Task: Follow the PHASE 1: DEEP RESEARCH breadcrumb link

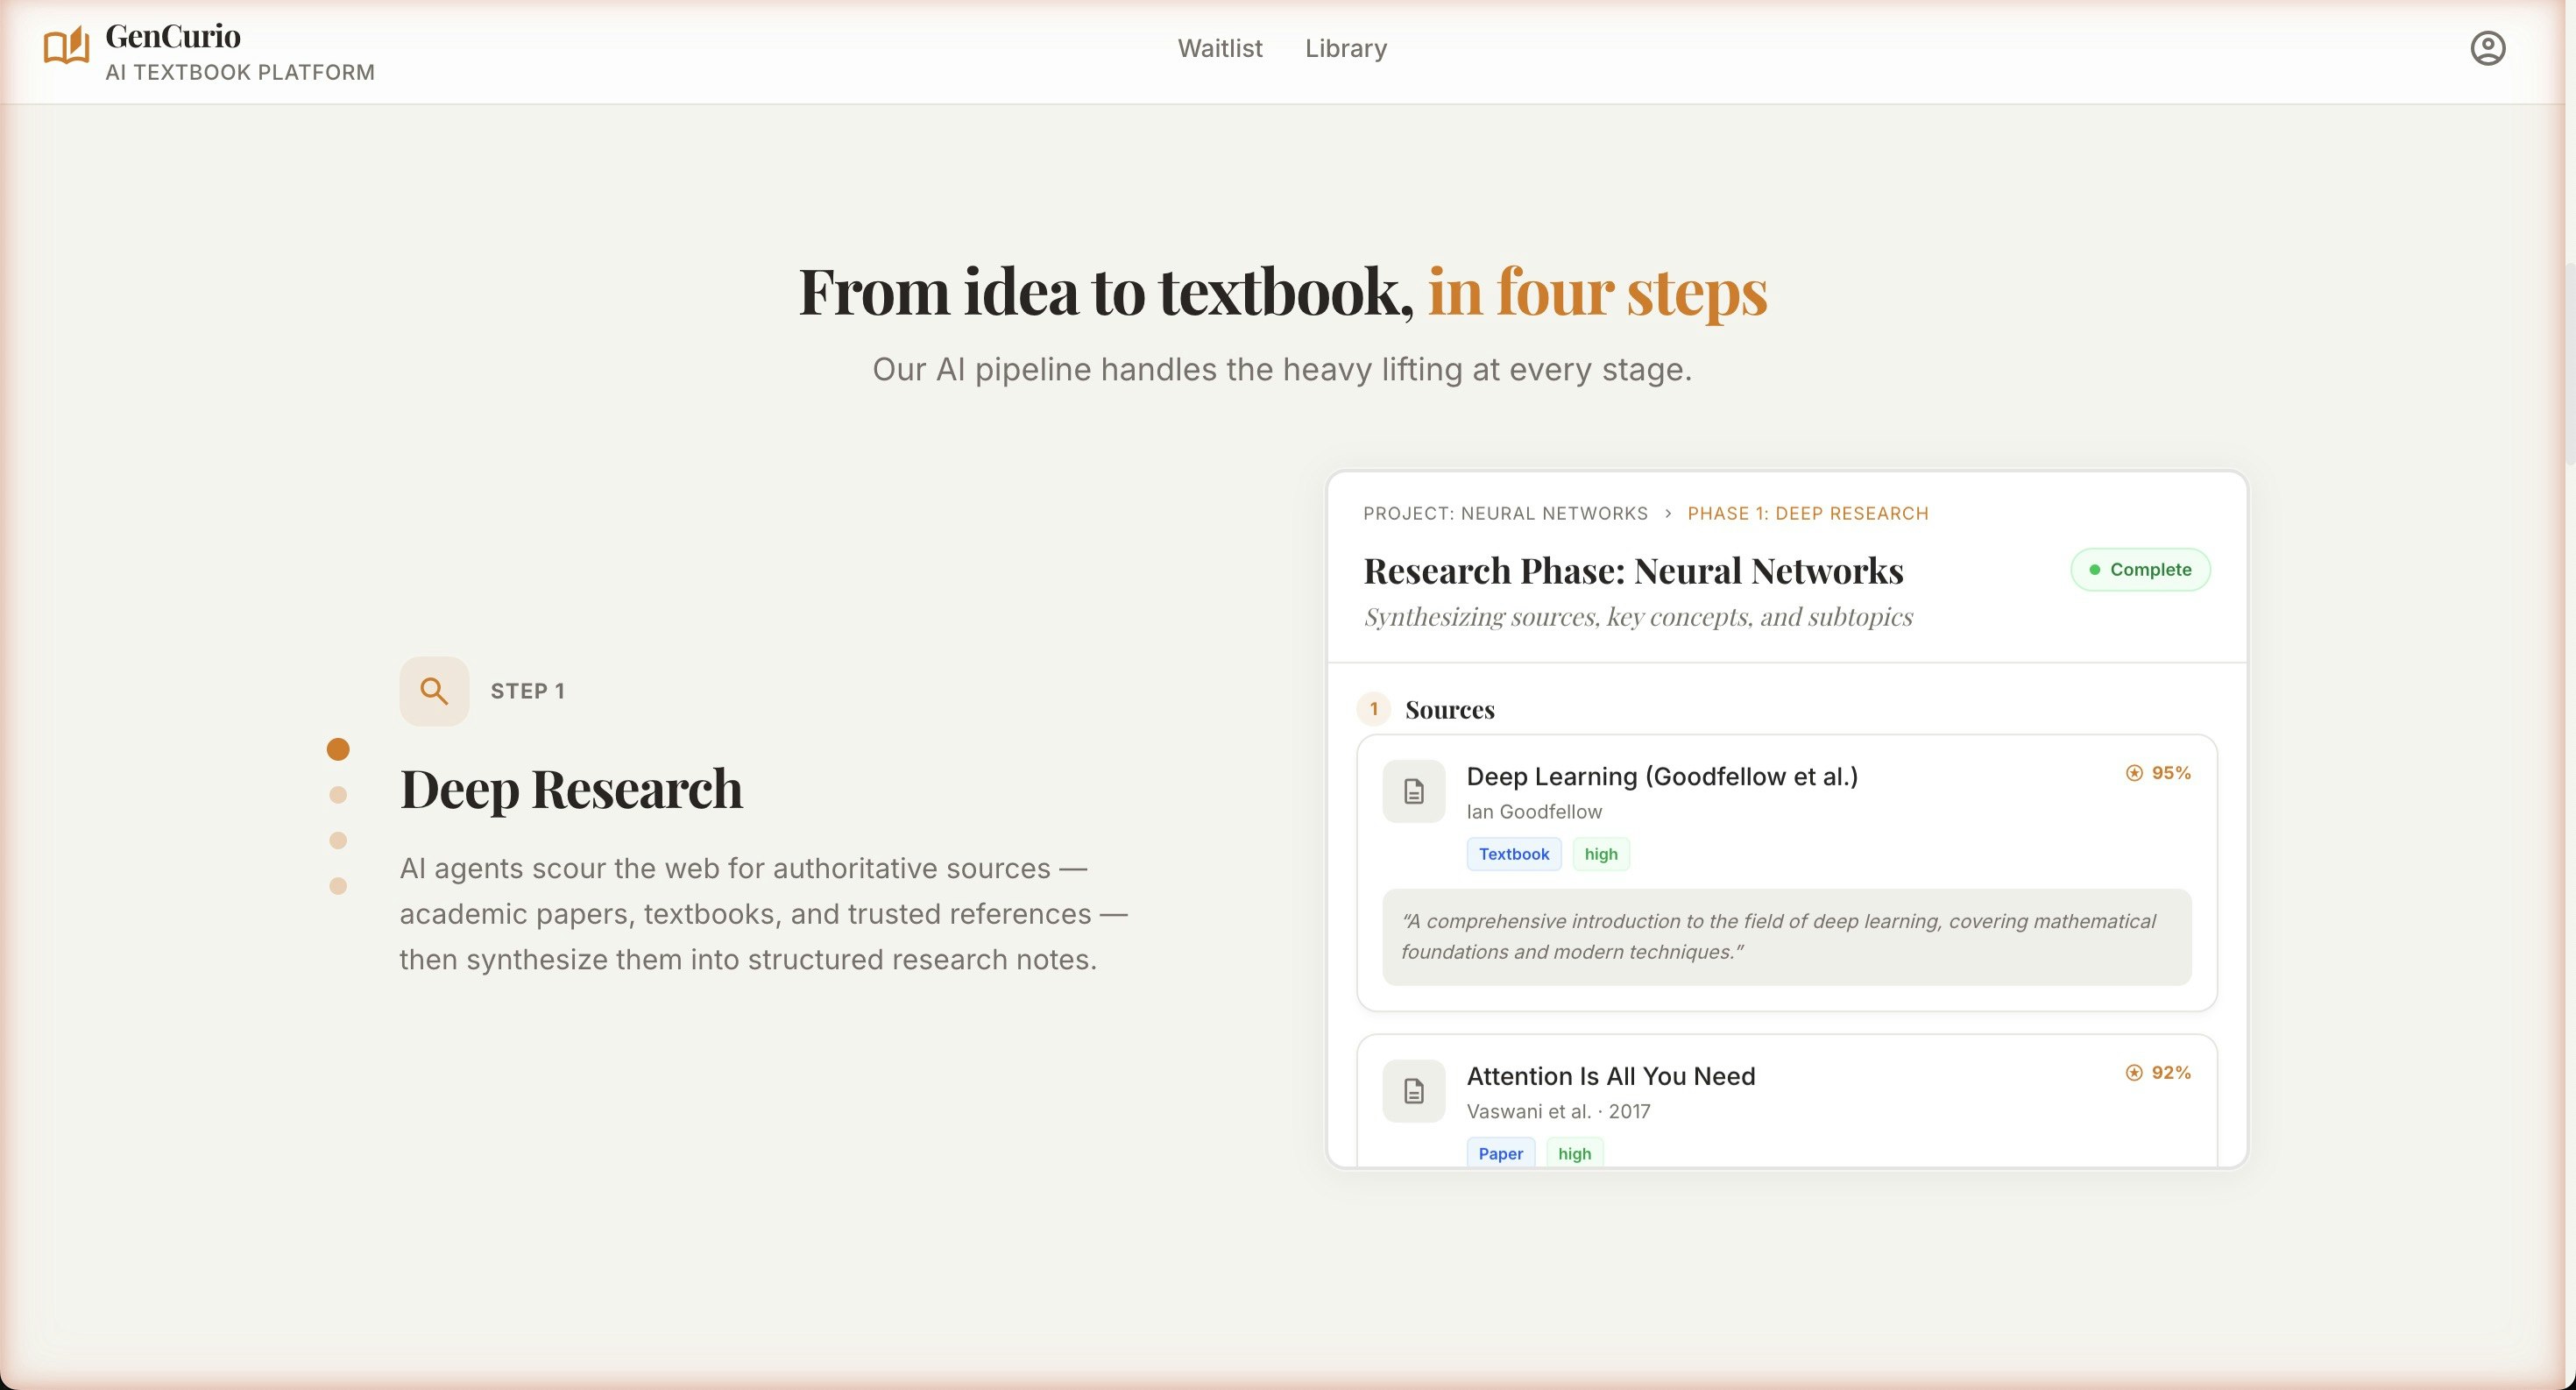Action: [x=1808, y=513]
